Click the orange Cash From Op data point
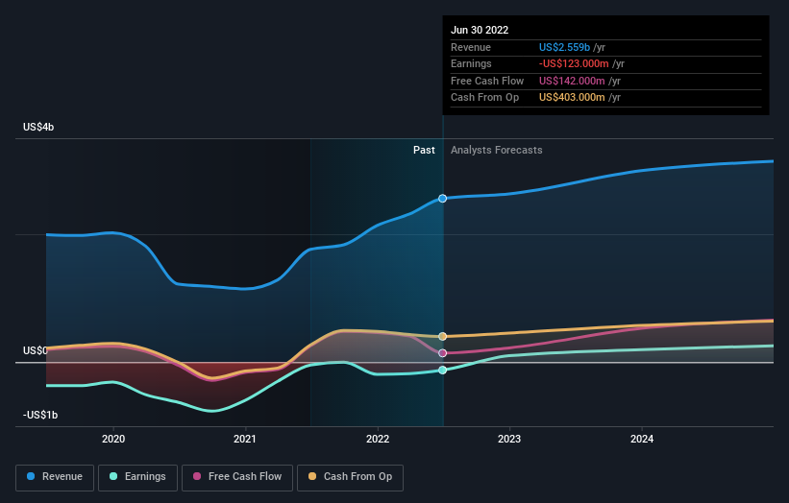Screen dimensions: 789x503 click(x=442, y=336)
